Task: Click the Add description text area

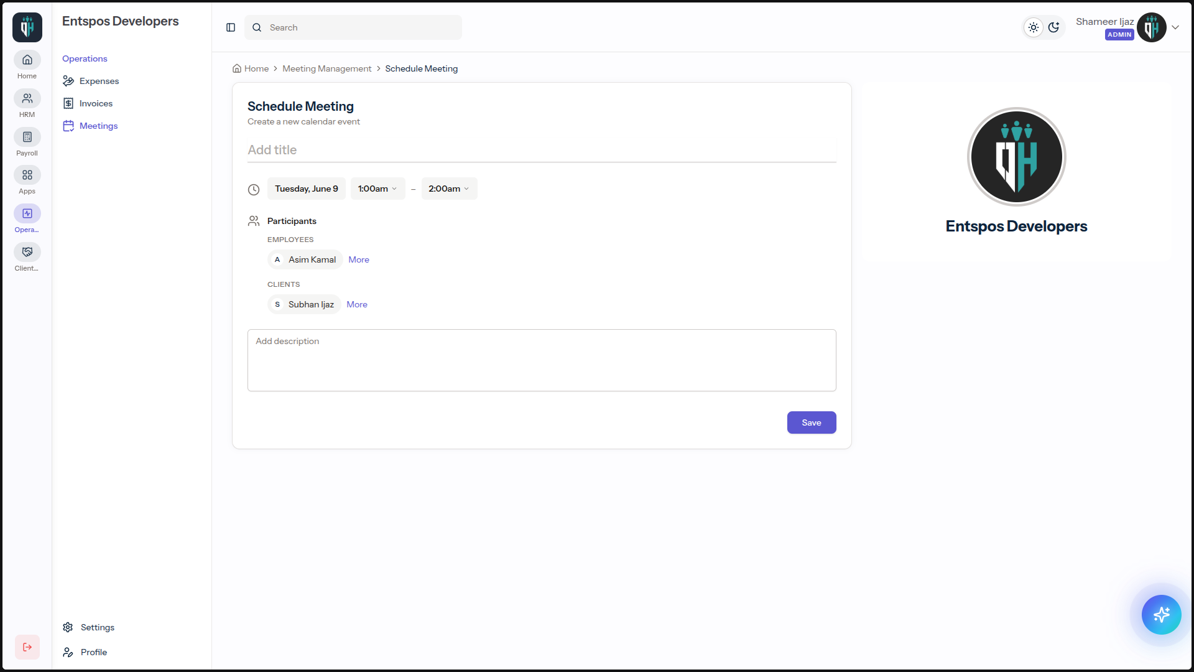Action: click(542, 360)
